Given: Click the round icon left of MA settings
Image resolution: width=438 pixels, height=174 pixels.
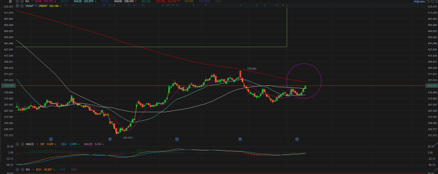Looking at the screenshot, I should 10,1.
